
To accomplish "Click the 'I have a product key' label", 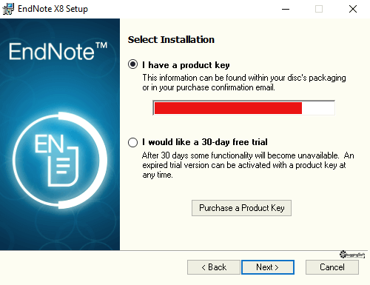I will (186, 65).
